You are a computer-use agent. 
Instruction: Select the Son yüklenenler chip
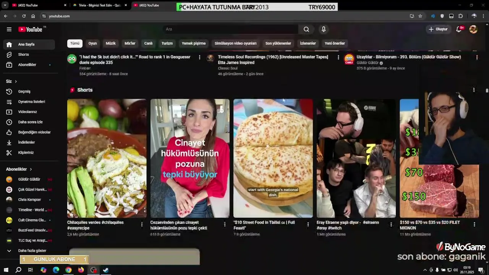pyautogui.click(x=278, y=44)
